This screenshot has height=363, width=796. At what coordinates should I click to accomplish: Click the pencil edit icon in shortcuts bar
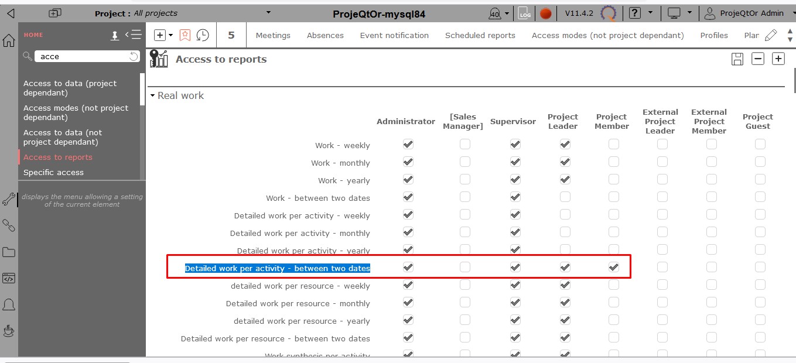(x=771, y=35)
